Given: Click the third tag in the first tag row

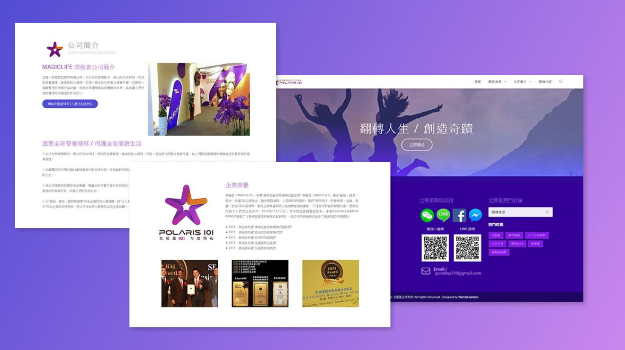Looking at the screenshot, I should pos(536,235).
